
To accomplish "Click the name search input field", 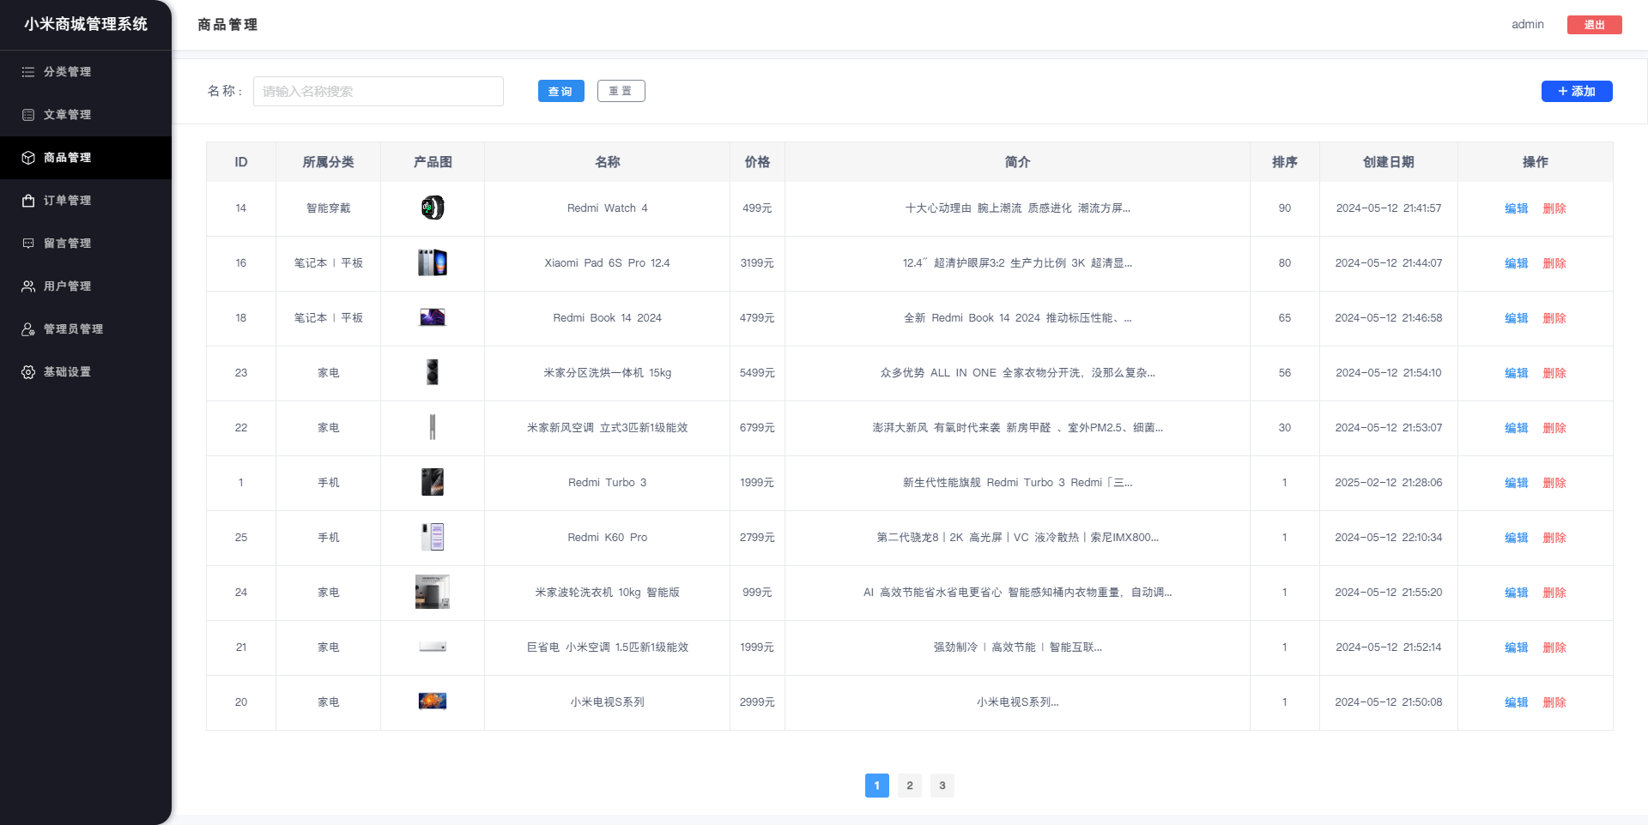I will pos(379,92).
